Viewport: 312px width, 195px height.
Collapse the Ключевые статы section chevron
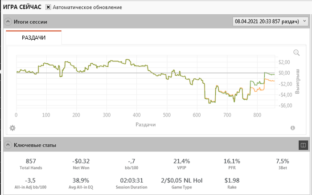(8, 145)
